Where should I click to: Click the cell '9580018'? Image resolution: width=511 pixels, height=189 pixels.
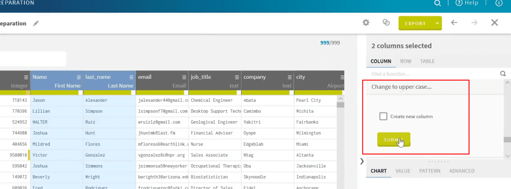[15, 155]
